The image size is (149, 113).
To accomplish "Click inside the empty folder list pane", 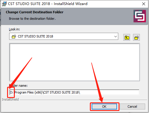I will 74,62.
